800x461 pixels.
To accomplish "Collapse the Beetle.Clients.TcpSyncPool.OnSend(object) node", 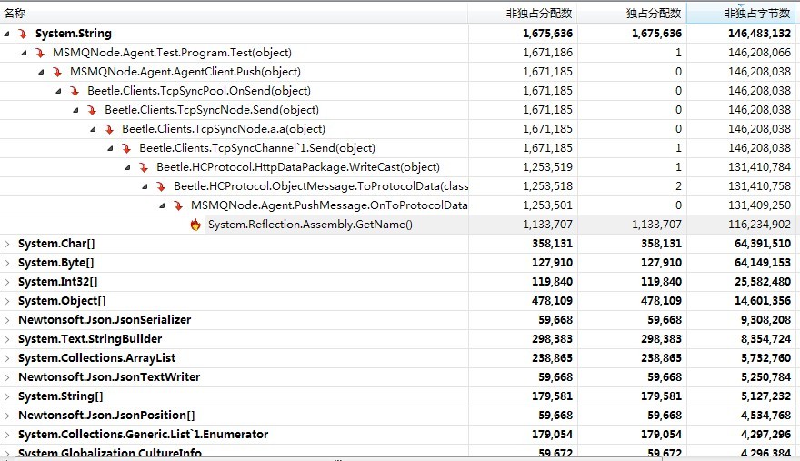I will [x=59, y=92].
